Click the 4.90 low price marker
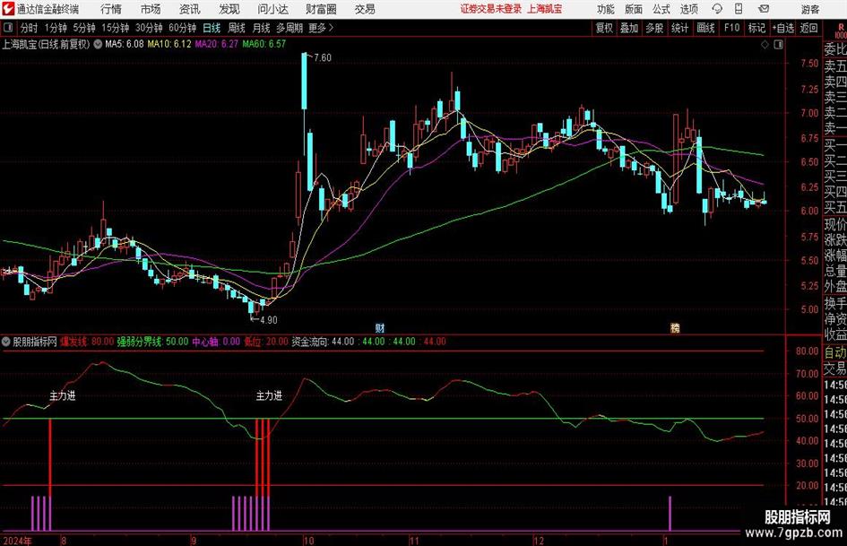 (x=268, y=320)
